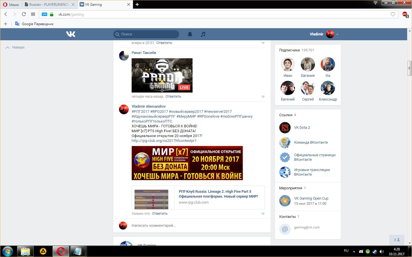
Task: Open VK Dota 2 link icon
Action: click(x=285, y=128)
